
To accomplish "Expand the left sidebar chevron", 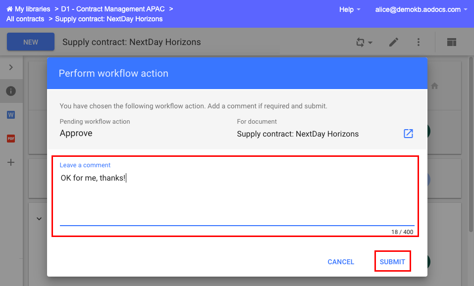I will click(11, 67).
